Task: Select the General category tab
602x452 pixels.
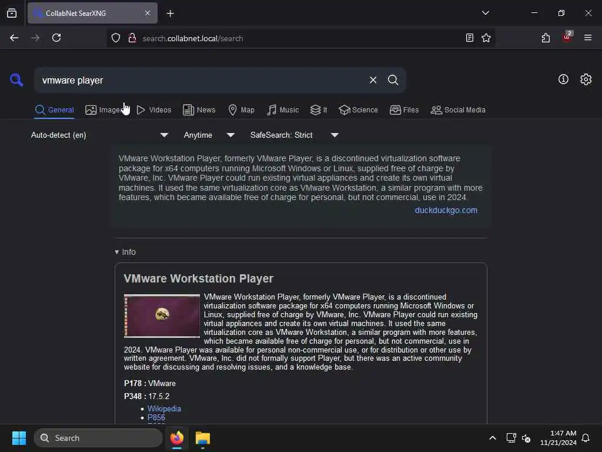Action: pos(54,110)
